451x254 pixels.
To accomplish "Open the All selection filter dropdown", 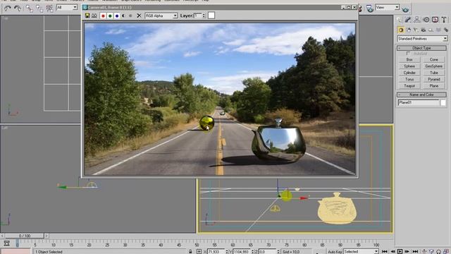I will [67, 7].
